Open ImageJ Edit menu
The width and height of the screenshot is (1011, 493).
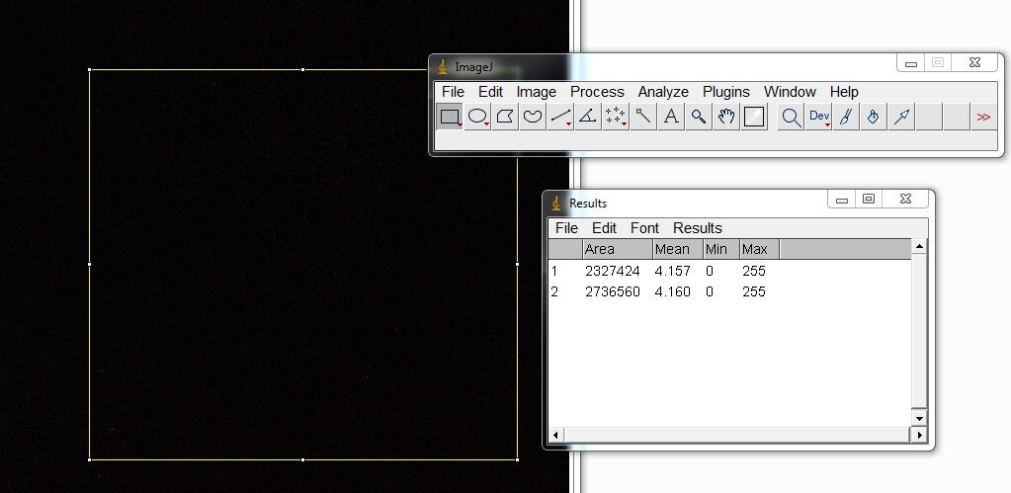tap(490, 92)
